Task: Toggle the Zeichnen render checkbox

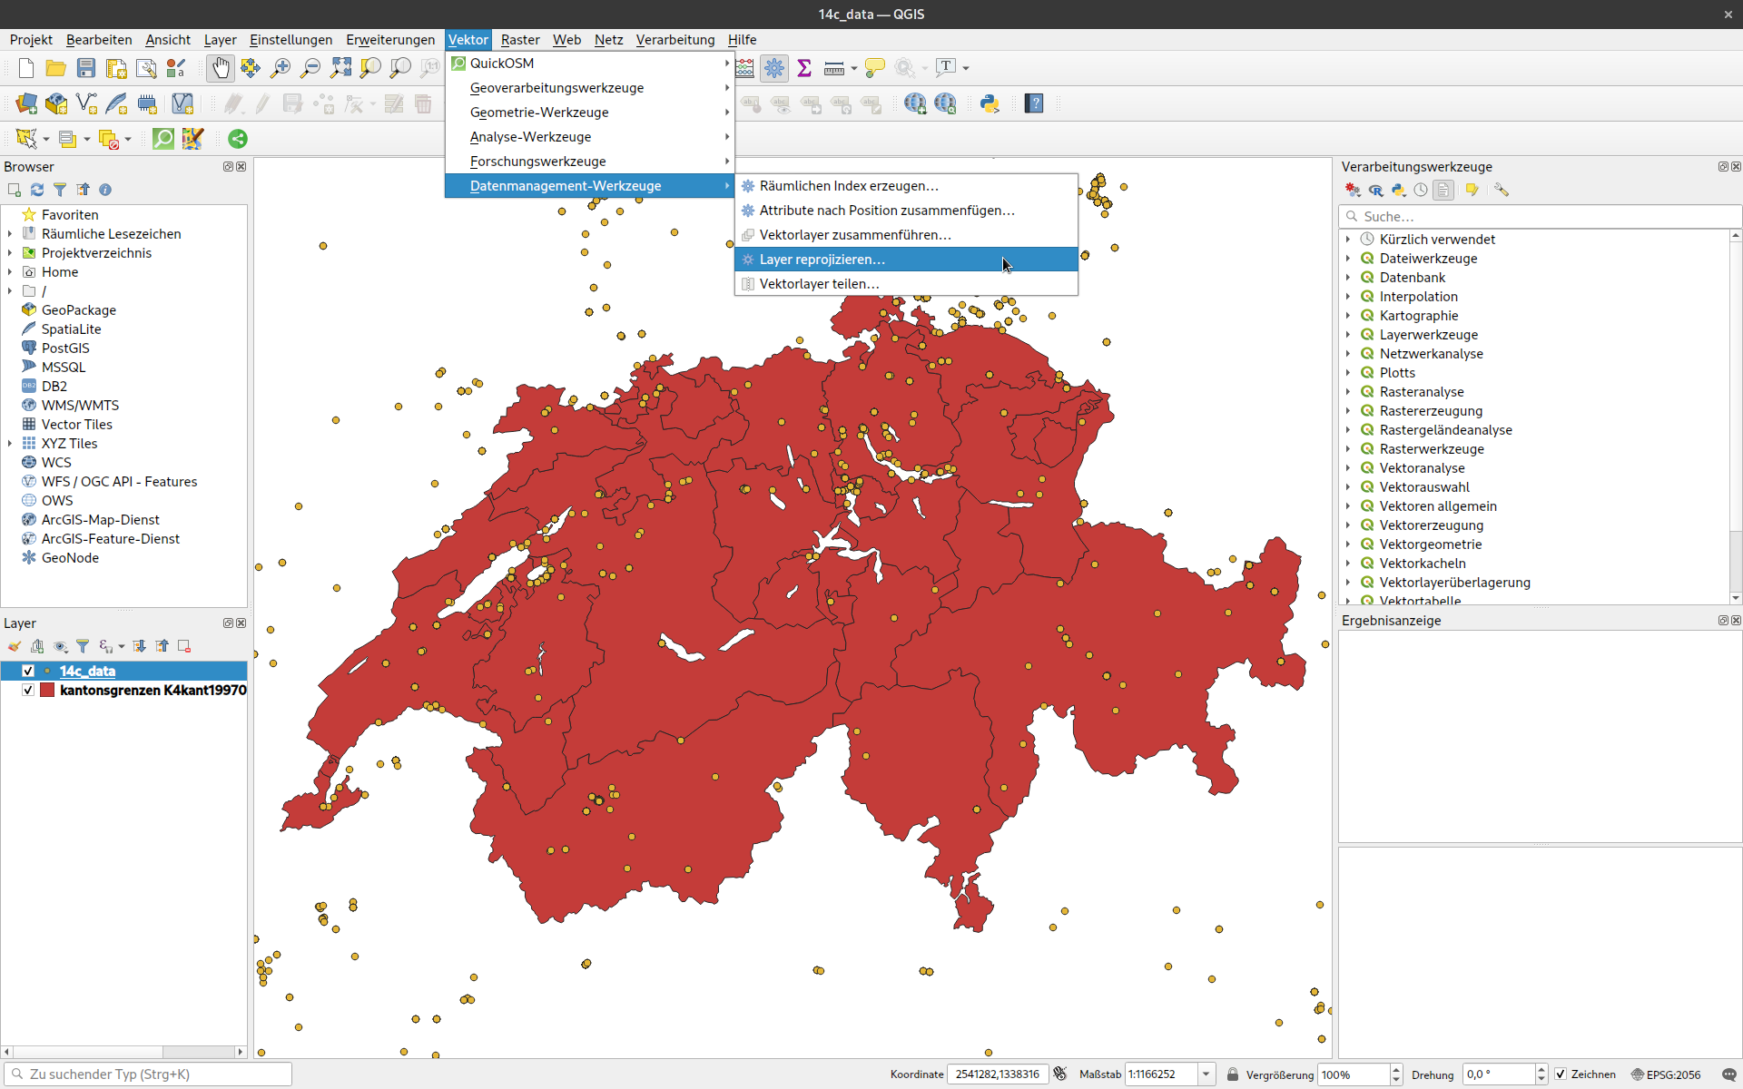Action: tap(1561, 1074)
